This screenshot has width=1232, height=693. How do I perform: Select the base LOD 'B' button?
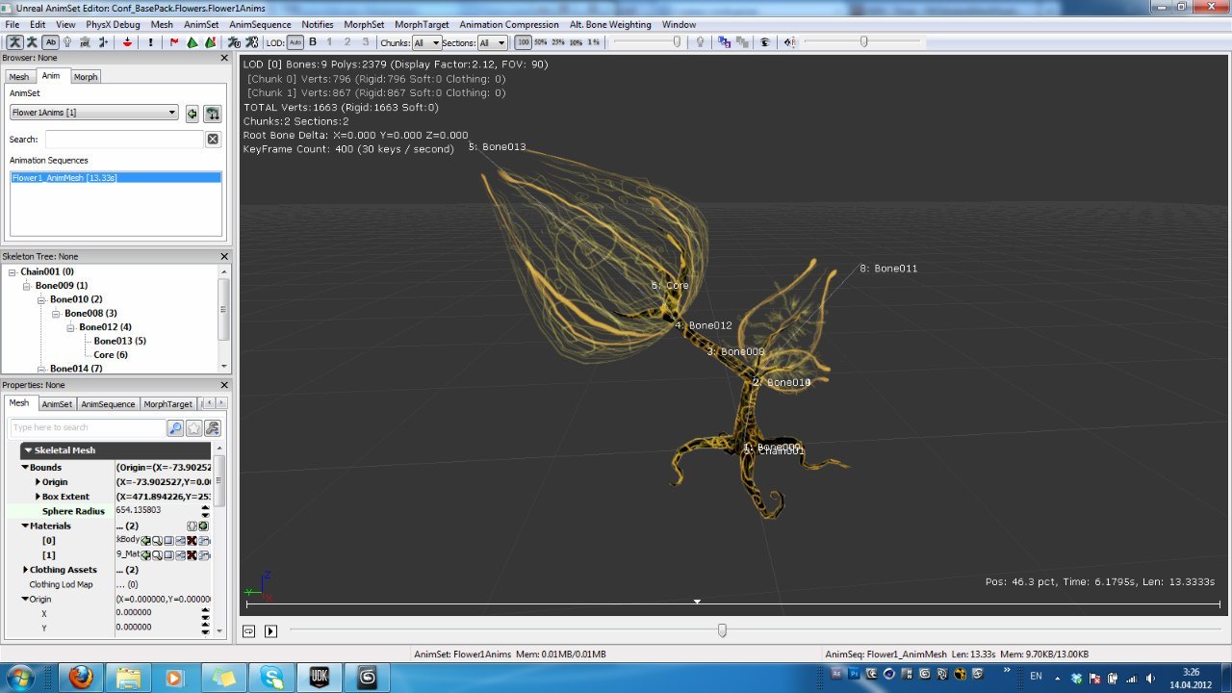(x=313, y=42)
